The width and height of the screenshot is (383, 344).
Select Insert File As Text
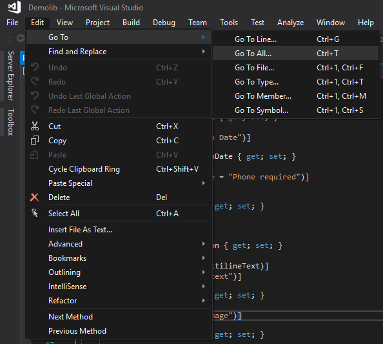pyautogui.click(x=119, y=230)
